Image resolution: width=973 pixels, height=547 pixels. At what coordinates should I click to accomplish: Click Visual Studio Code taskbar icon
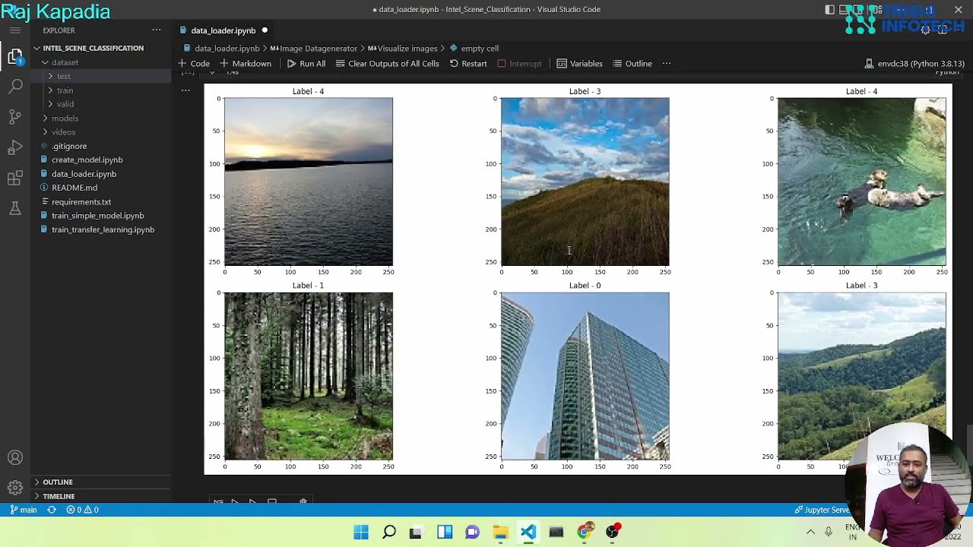[528, 532]
